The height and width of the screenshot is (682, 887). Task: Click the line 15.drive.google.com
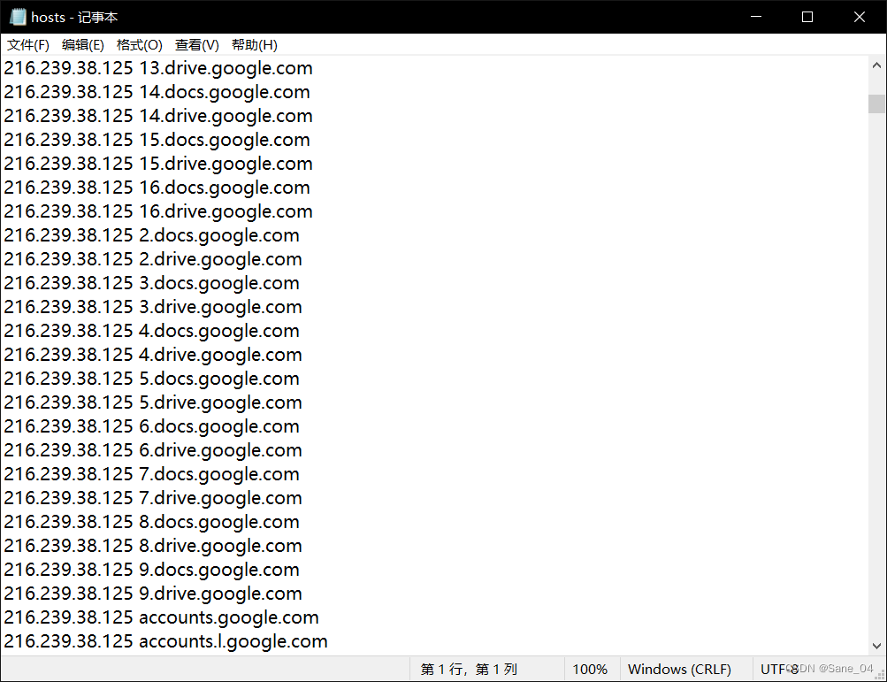[x=158, y=164]
